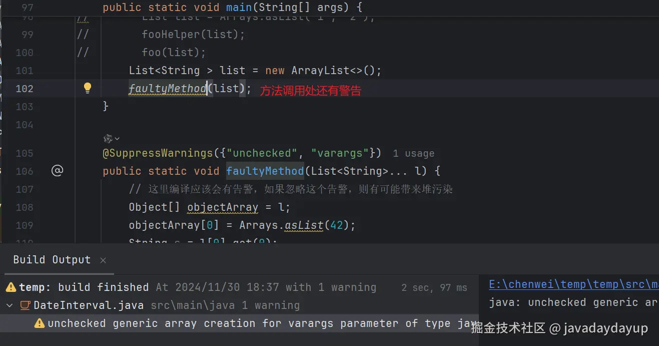The height and width of the screenshot is (346, 659).
Task: Click the commented fooHelper(list) line
Action: 193,35
